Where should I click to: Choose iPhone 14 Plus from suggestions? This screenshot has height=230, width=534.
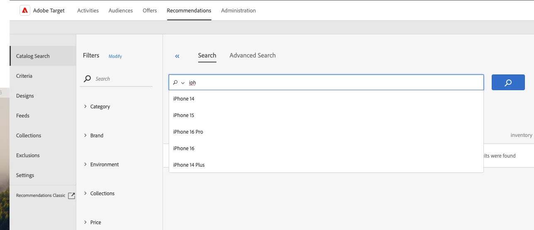pyautogui.click(x=189, y=165)
